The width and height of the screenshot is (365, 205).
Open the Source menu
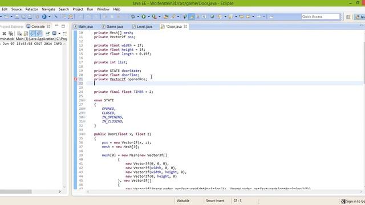click(17, 9)
